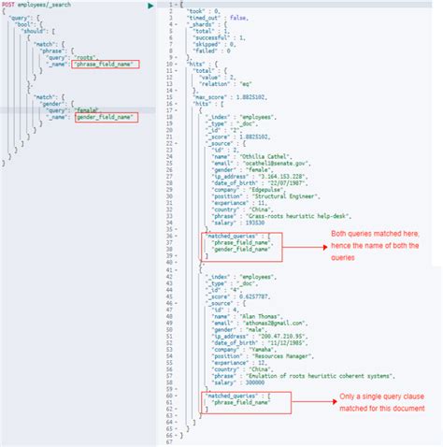Fold the "total" object at line 11
This screenshot has height=447, width=443.
(176, 71)
